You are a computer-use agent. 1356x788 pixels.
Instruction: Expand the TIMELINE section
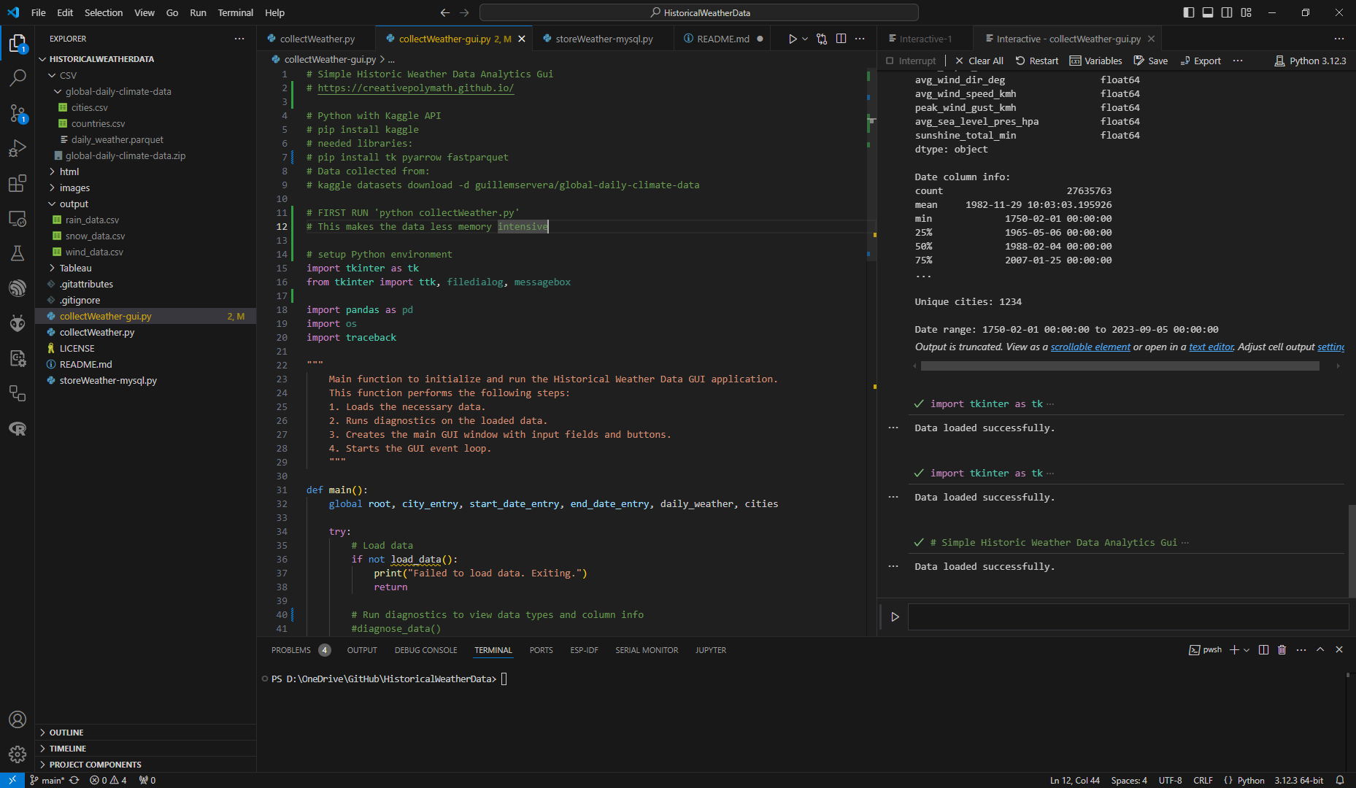click(x=146, y=749)
